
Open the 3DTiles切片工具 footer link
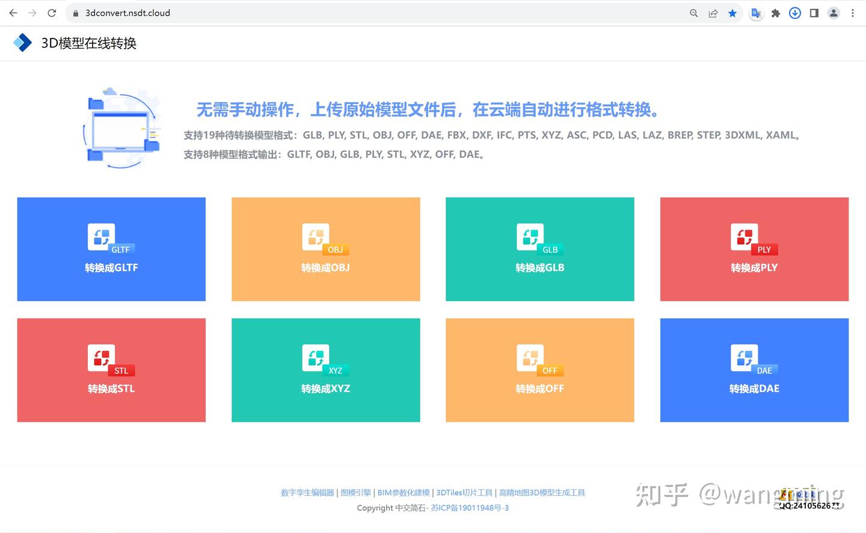465,492
